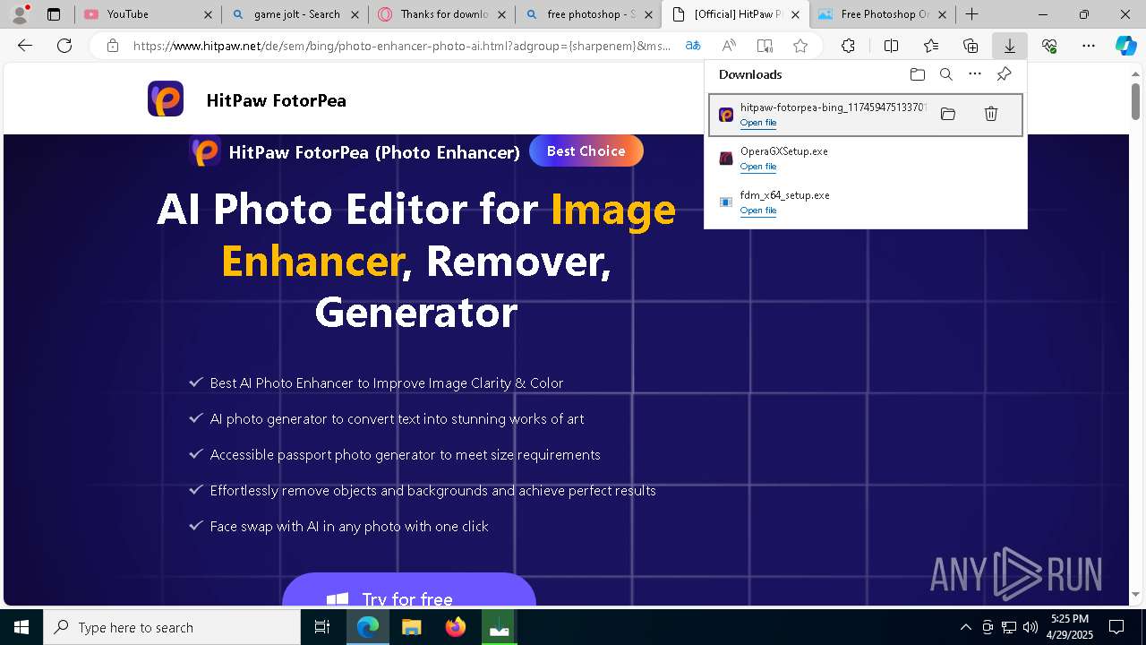Refresh the current page
The image size is (1146, 645).
click(64, 46)
